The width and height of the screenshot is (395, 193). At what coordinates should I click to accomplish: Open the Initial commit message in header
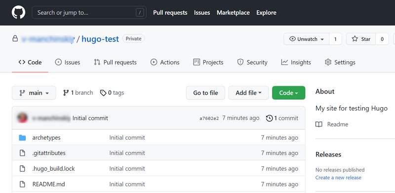[x=90, y=118]
